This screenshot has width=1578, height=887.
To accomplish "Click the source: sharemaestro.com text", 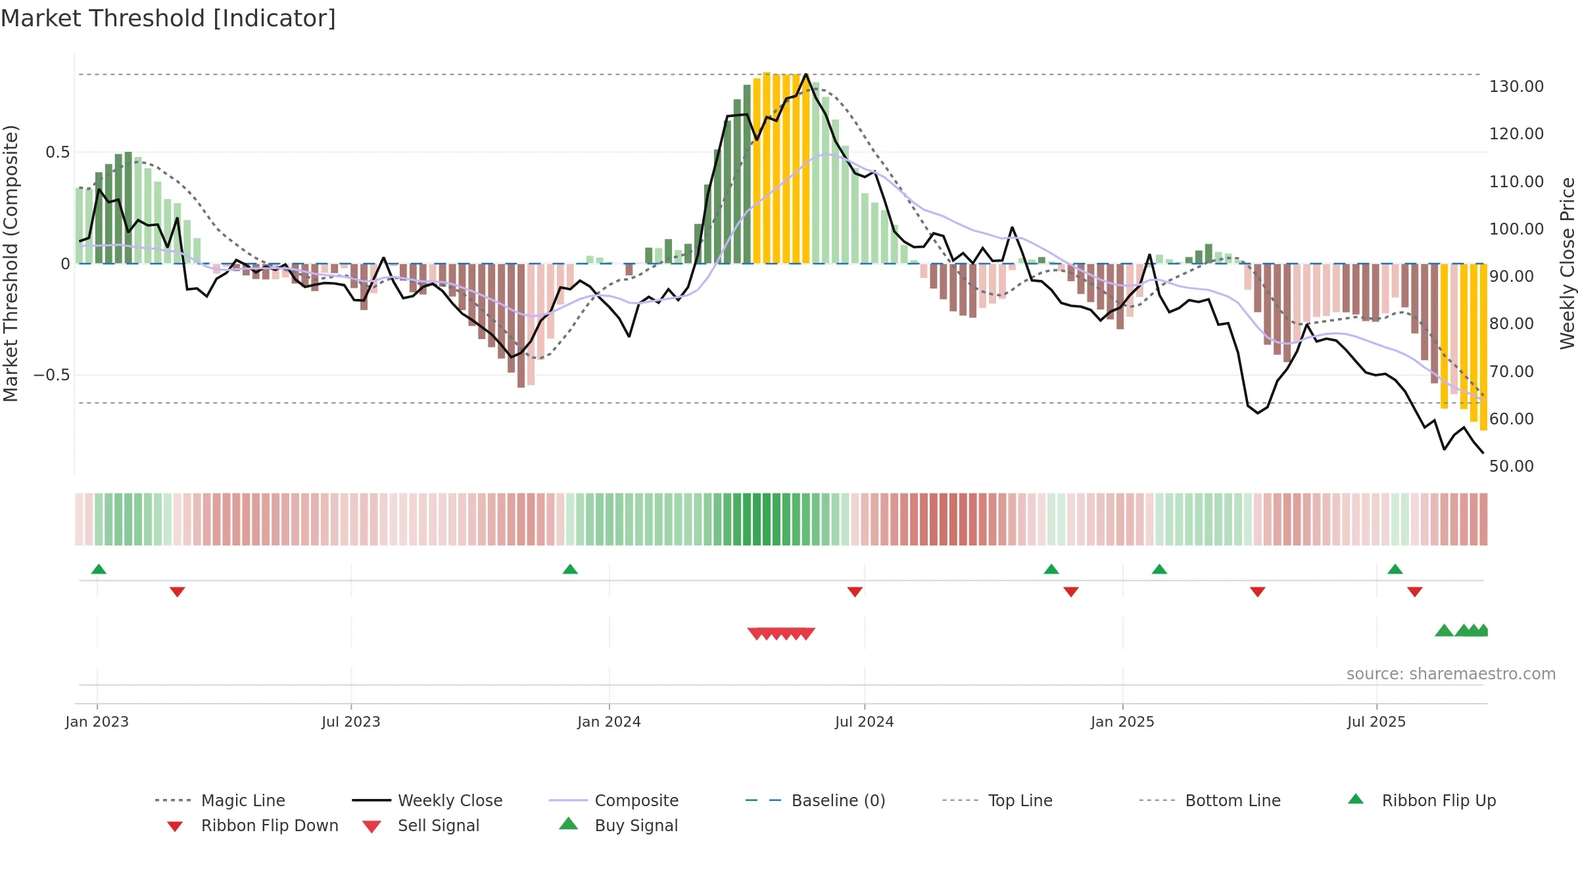I will [1451, 674].
